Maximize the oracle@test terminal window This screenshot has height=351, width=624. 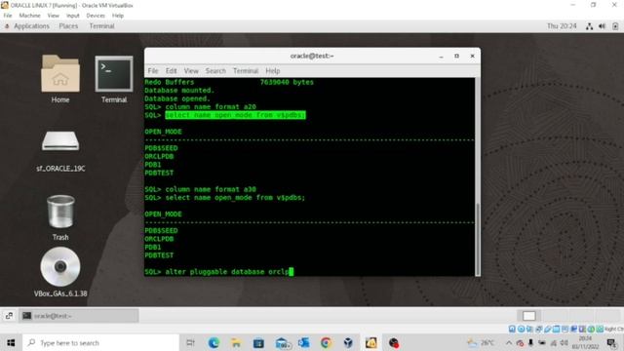point(457,57)
